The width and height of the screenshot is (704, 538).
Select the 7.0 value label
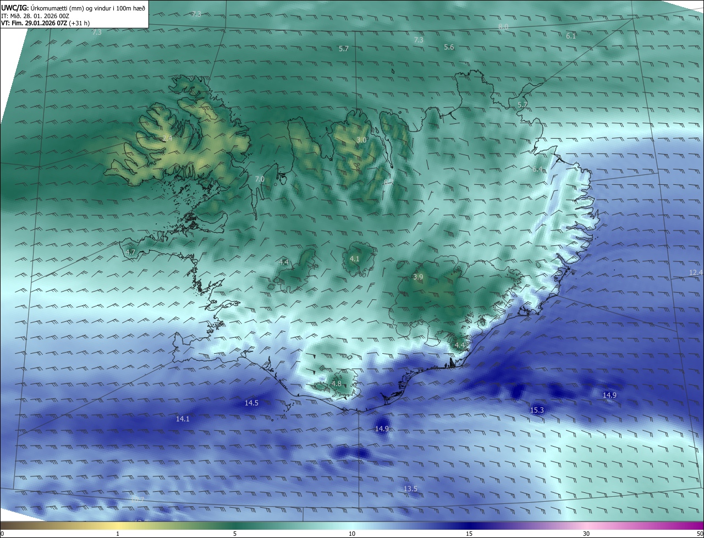pos(260,179)
